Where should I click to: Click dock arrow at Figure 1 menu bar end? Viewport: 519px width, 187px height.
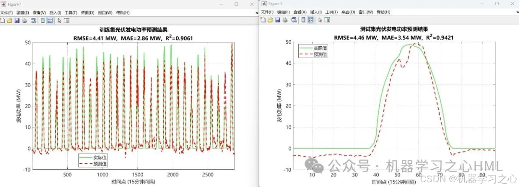point(257,13)
